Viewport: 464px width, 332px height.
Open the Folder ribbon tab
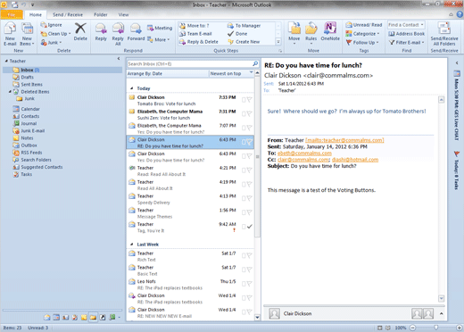101,14
